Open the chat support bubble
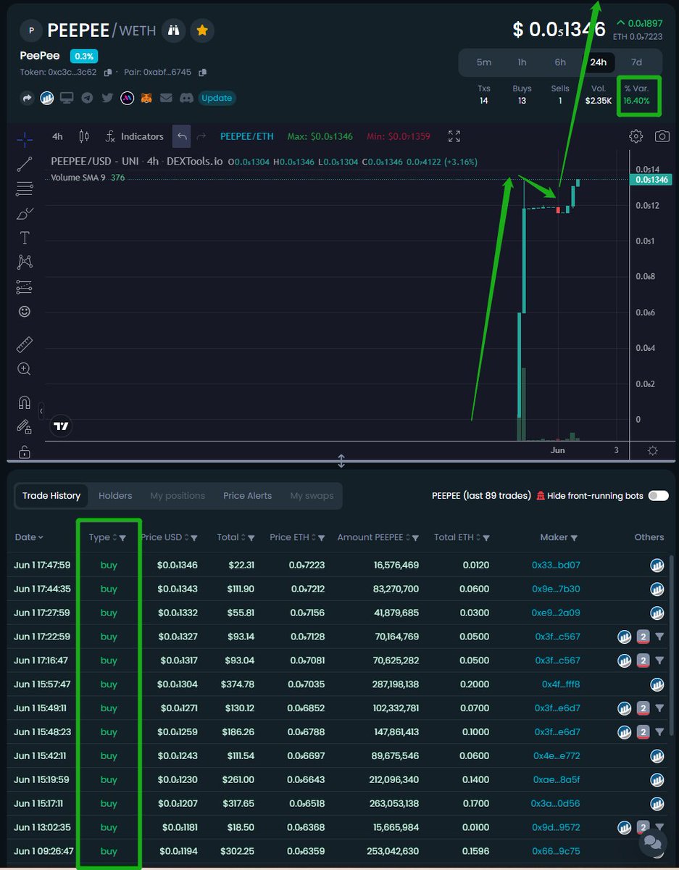The height and width of the screenshot is (870, 679). 652,841
